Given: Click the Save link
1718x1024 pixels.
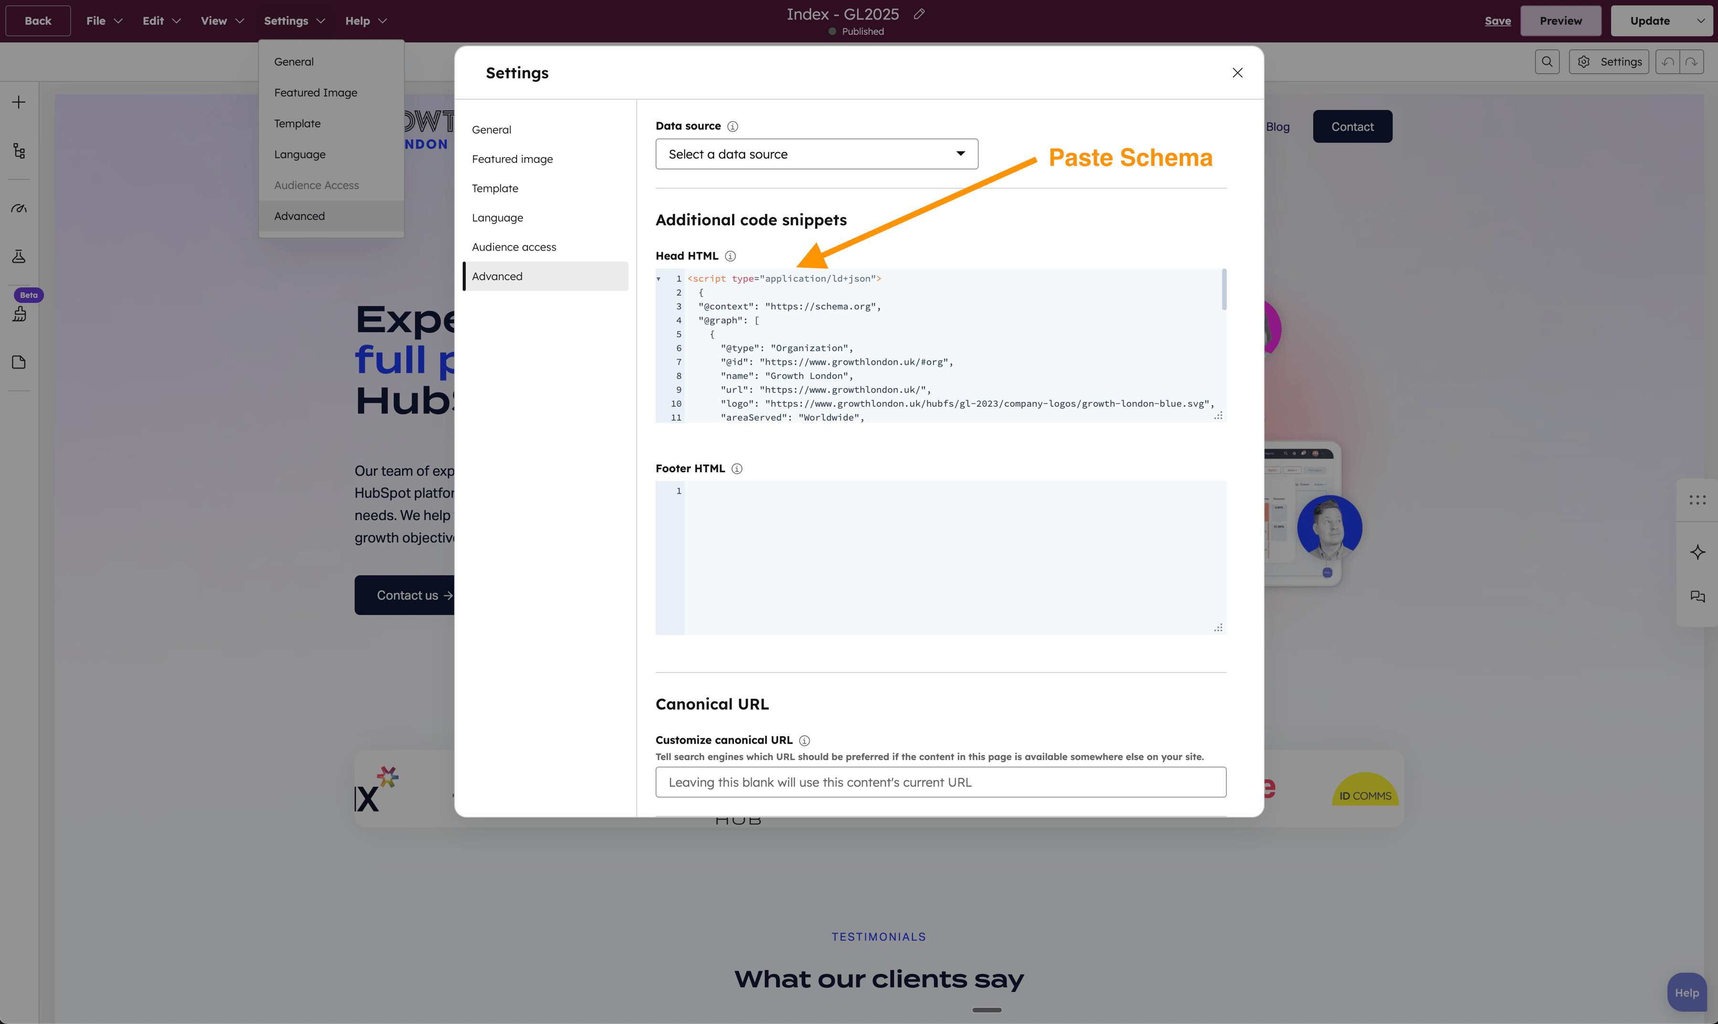Looking at the screenshot, I should [1497, 21].
